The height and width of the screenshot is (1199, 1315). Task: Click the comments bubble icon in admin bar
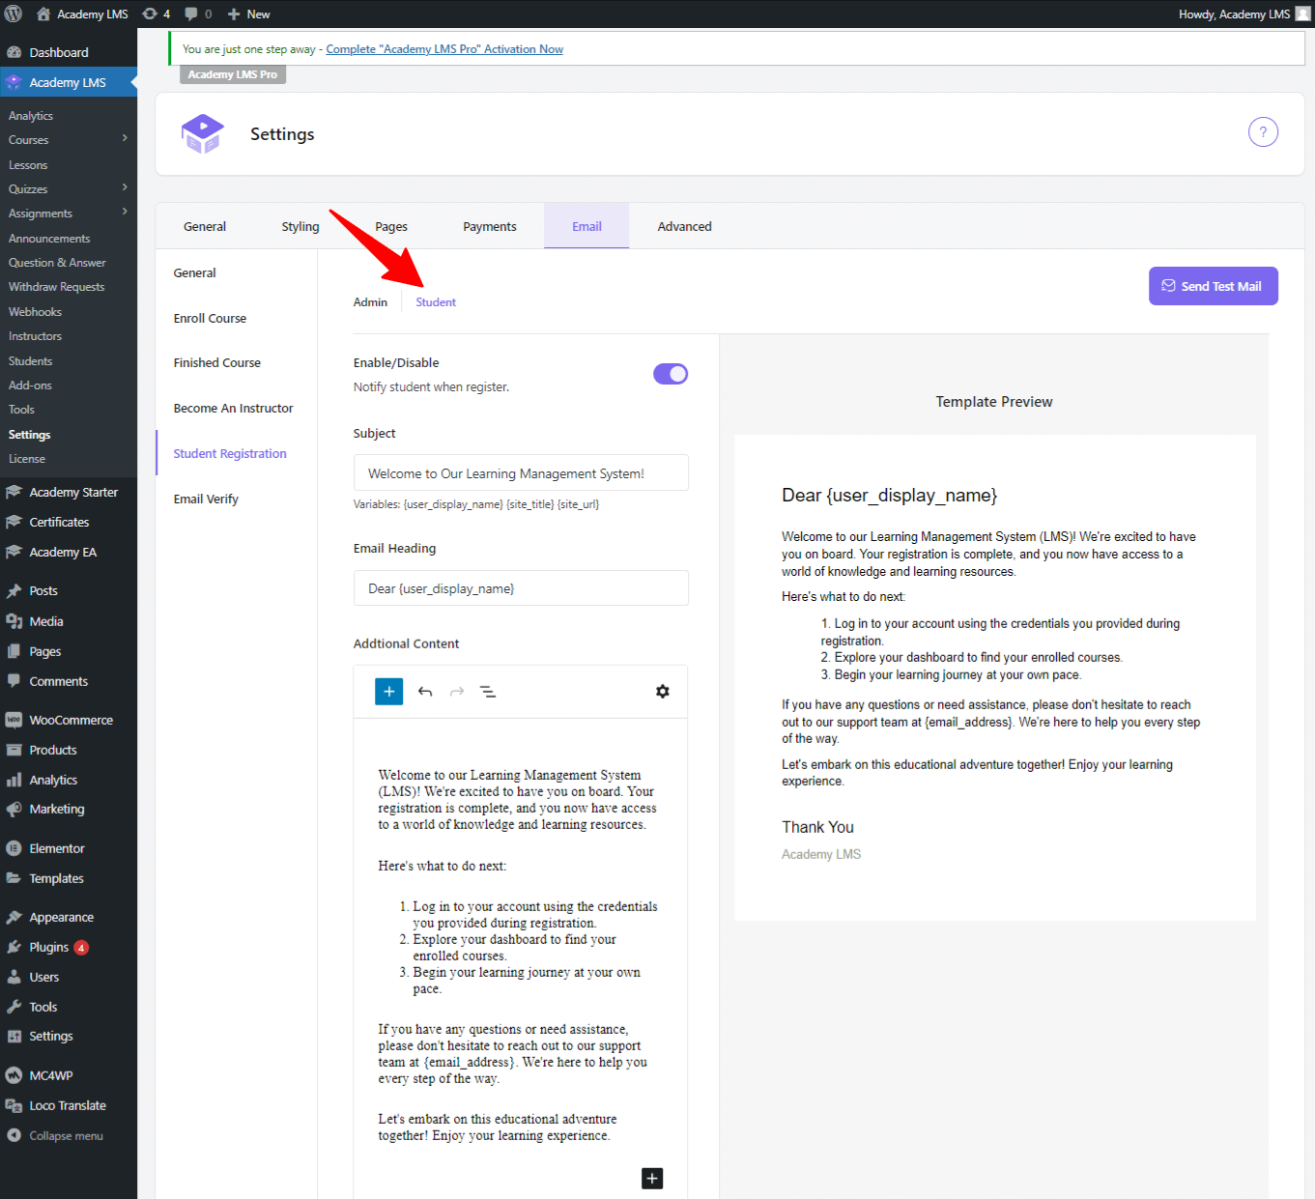click(191, 14)
